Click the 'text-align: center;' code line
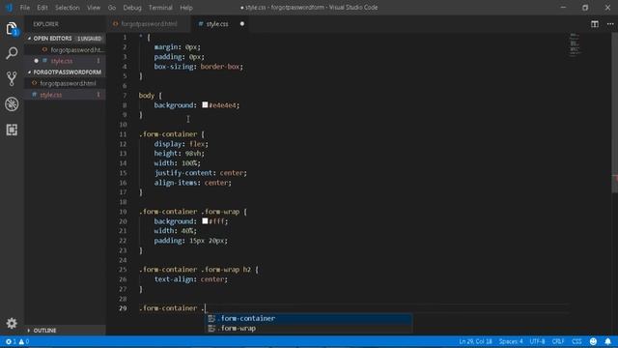The image size is (618, 348). click(191, 279)
